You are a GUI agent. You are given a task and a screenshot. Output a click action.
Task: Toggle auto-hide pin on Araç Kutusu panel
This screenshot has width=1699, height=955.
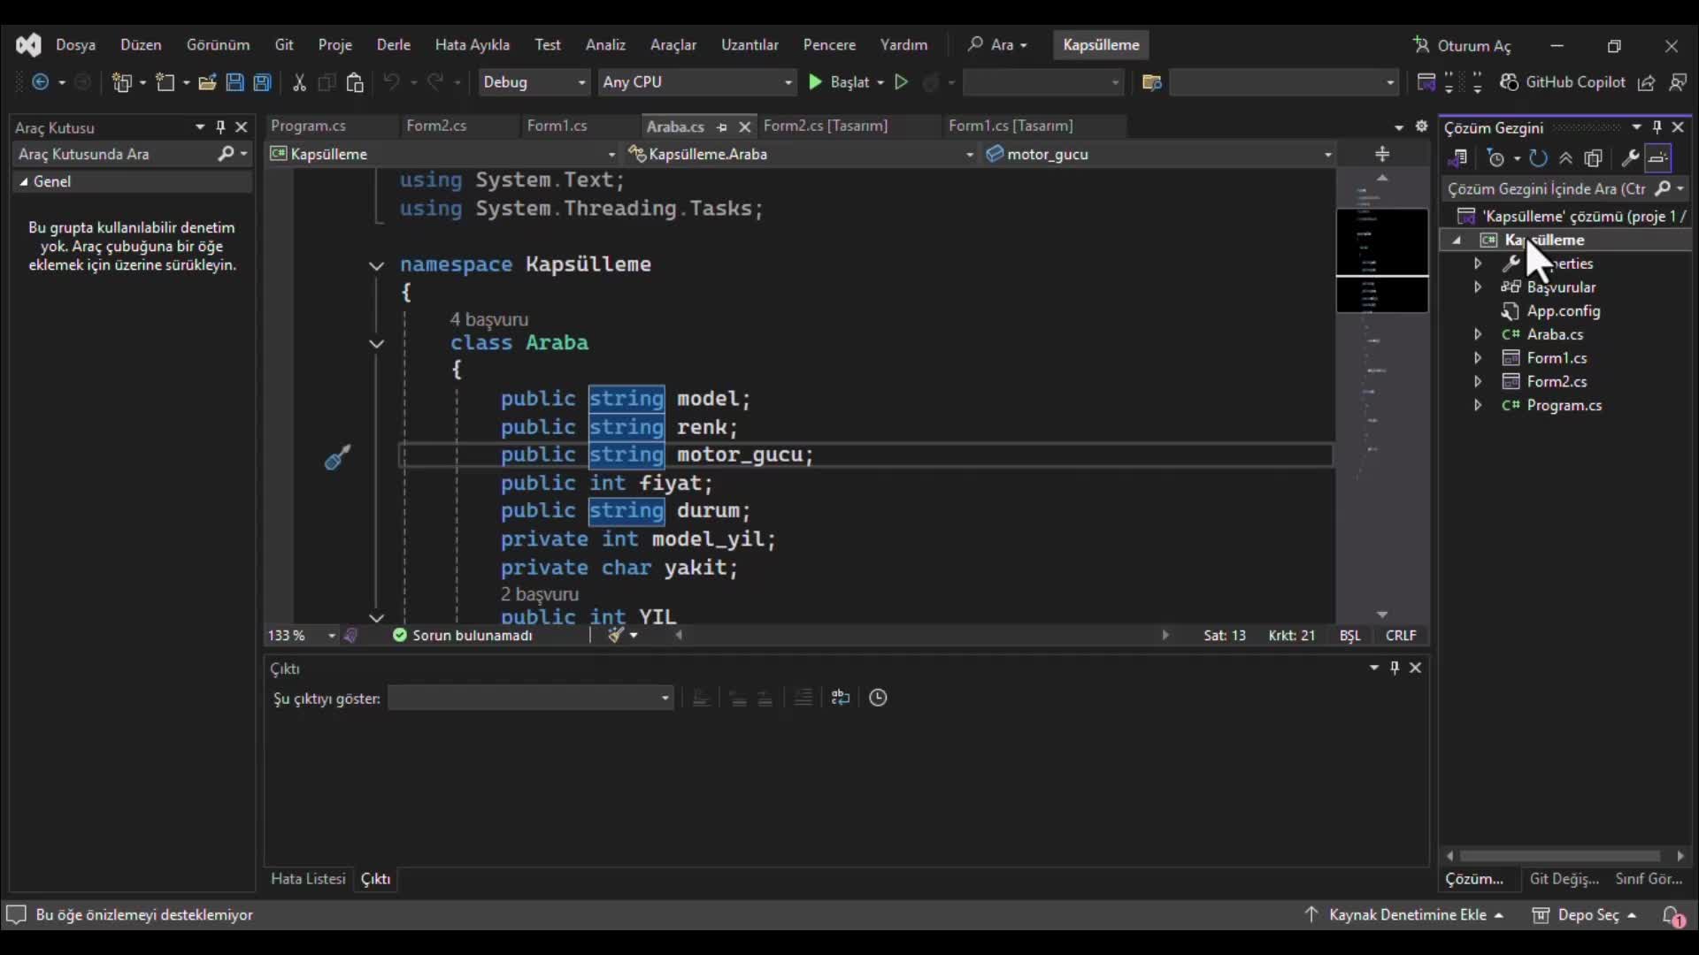coord(220,127)
